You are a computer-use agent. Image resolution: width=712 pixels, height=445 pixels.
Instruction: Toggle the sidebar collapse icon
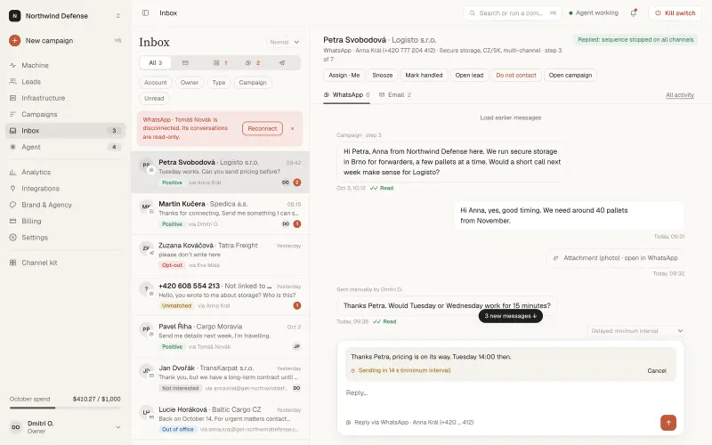pos(145,13)
